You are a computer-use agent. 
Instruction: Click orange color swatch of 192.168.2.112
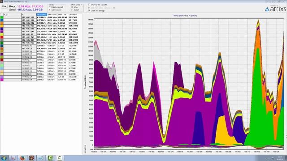[x=2, y=23]
